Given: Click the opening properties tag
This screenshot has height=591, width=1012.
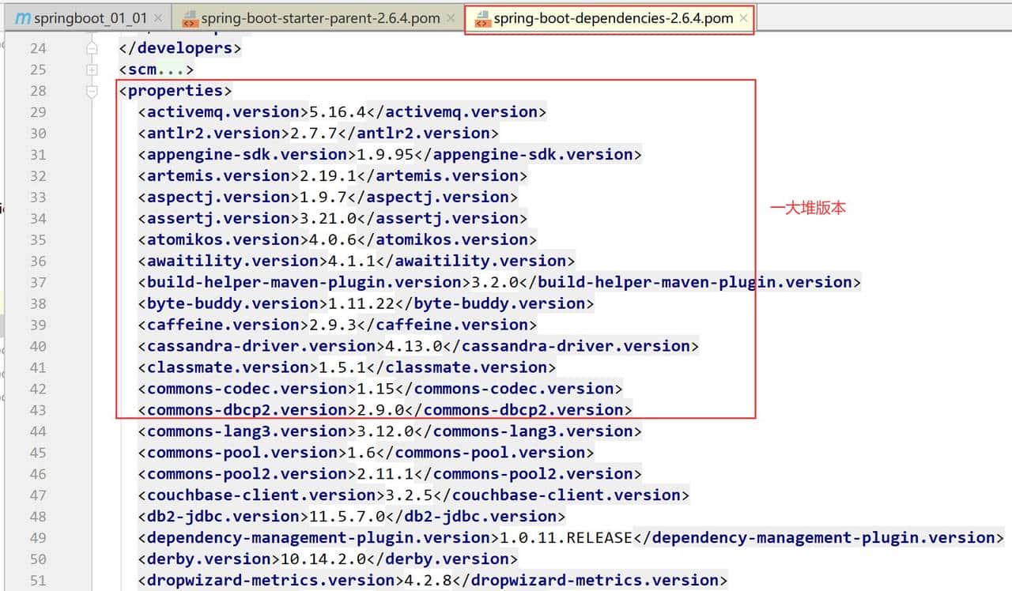Looking at the screenshot, I should pos(175,91).
